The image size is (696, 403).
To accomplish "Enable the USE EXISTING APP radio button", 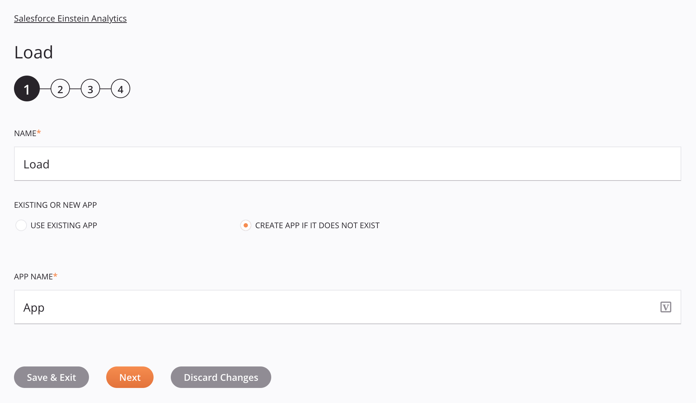I will 21,225.
